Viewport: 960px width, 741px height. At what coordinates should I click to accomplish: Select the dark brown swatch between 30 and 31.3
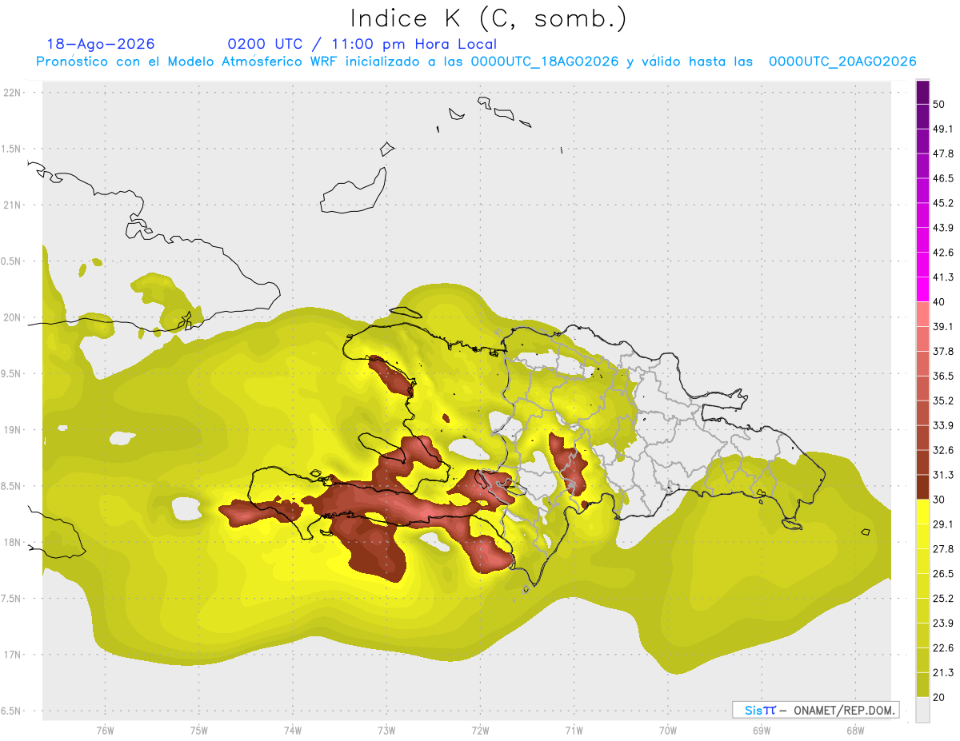point(922,488)
